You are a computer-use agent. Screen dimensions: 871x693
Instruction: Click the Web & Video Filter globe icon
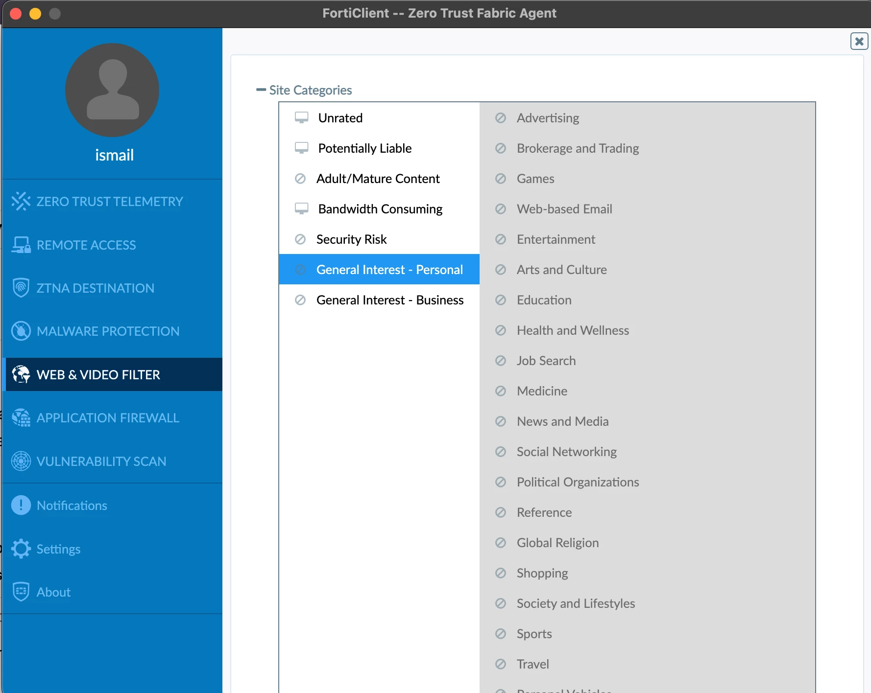click(x=21, y=374)
